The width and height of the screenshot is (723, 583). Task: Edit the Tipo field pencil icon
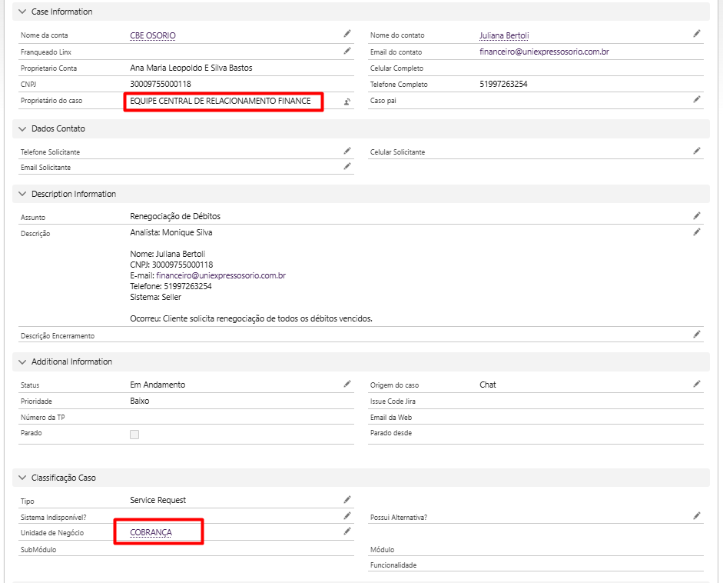coord(347,499)
